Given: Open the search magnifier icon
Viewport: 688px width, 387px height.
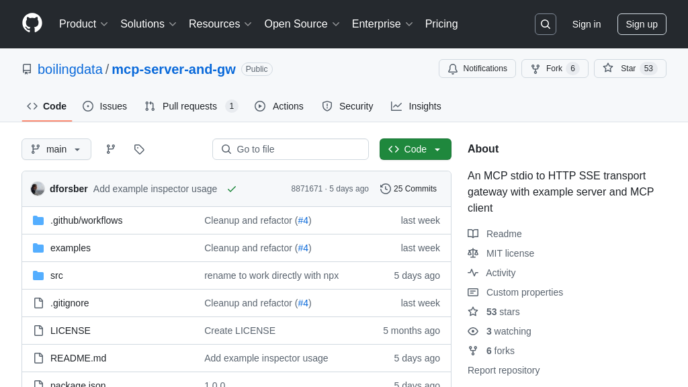Looking at the screenshot, I should coord(545,24).
